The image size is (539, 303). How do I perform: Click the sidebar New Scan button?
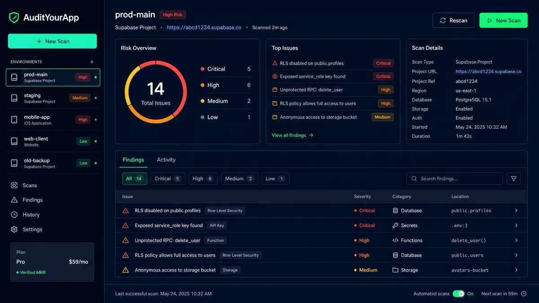pos(53,41)
